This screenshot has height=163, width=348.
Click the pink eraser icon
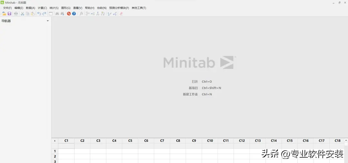121,14
